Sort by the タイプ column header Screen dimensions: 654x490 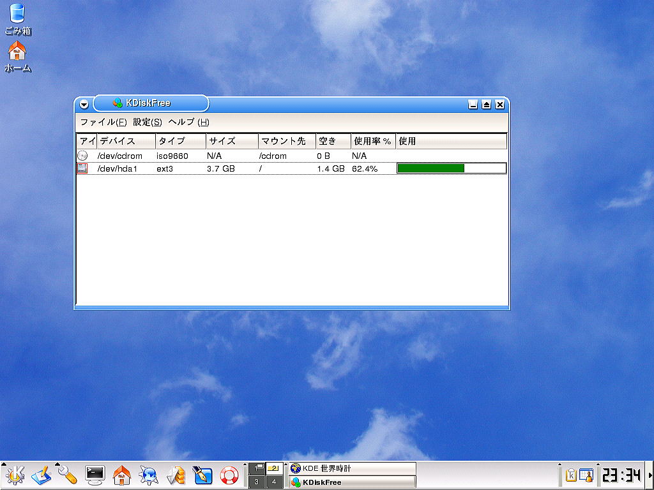tap(181, 141)
